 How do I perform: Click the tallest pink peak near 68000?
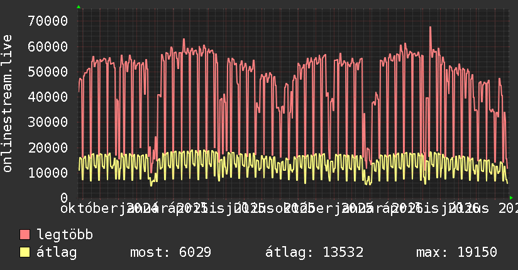pos(430,28)
